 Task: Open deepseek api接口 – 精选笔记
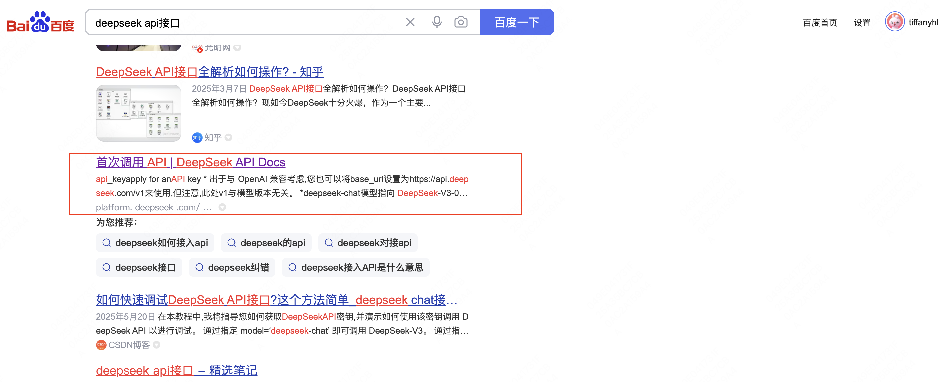point(176,370)
